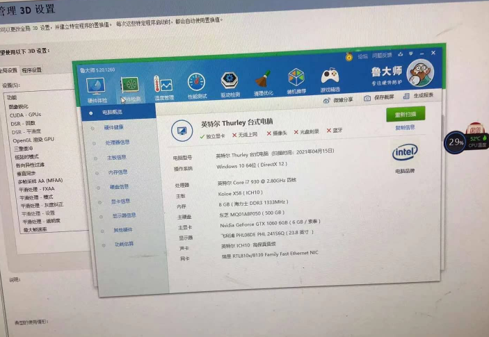489x337 pixels.
Task: Open the 装机推荐 cube icon
Action: pyautogui.click(x=296, y=77)
